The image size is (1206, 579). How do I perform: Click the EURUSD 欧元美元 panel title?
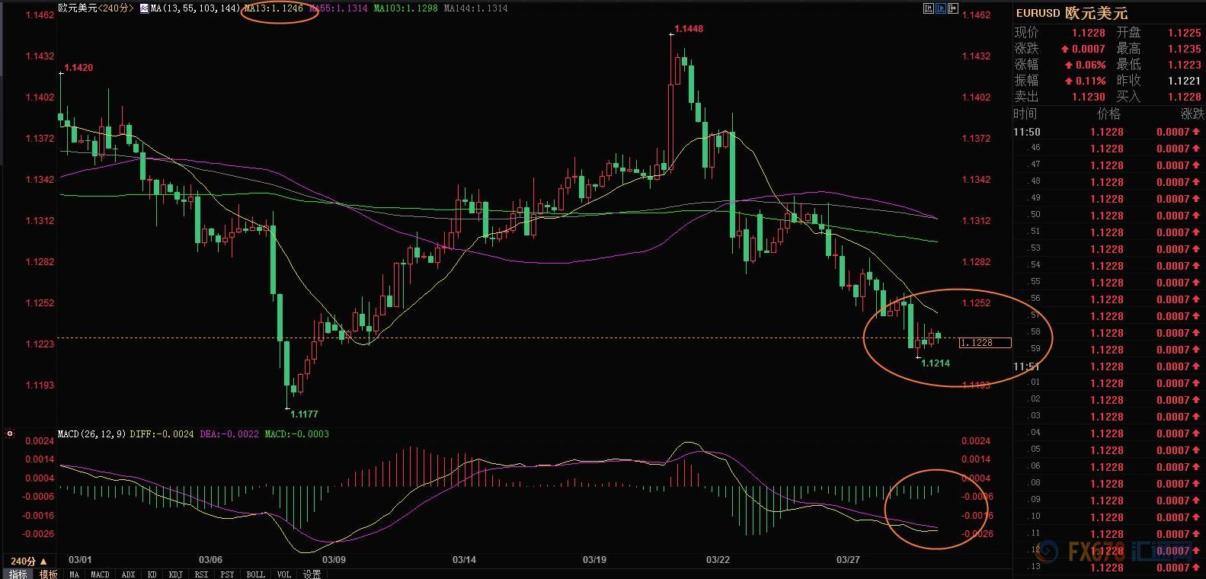point(1071,14)
